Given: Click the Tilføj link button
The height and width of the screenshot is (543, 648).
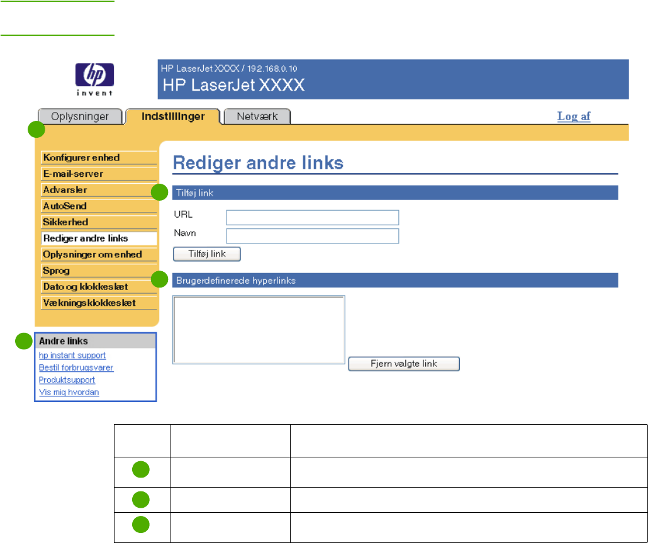Looking at the screenshot, I should tap(206, 254).
